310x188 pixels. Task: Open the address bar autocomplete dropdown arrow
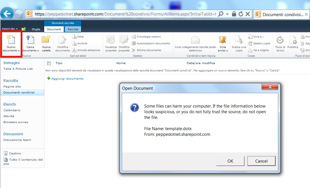227,14
